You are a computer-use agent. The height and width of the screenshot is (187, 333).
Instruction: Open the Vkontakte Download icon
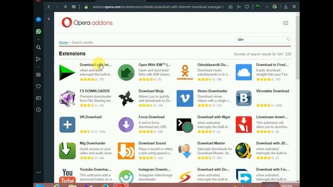244,98
